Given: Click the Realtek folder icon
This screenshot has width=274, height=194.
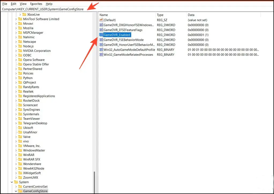Looking at the screenshot, I should click(20, 91).
